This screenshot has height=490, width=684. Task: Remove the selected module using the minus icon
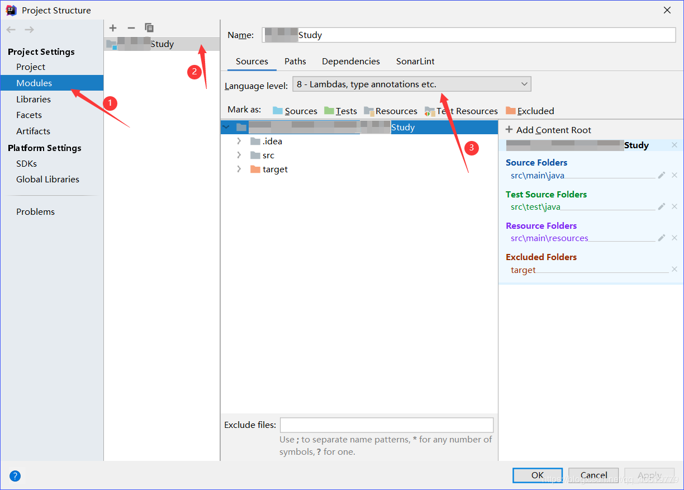(131, 27)
